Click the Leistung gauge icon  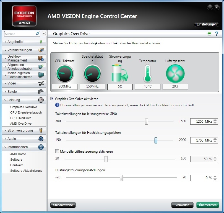point(41,100)
